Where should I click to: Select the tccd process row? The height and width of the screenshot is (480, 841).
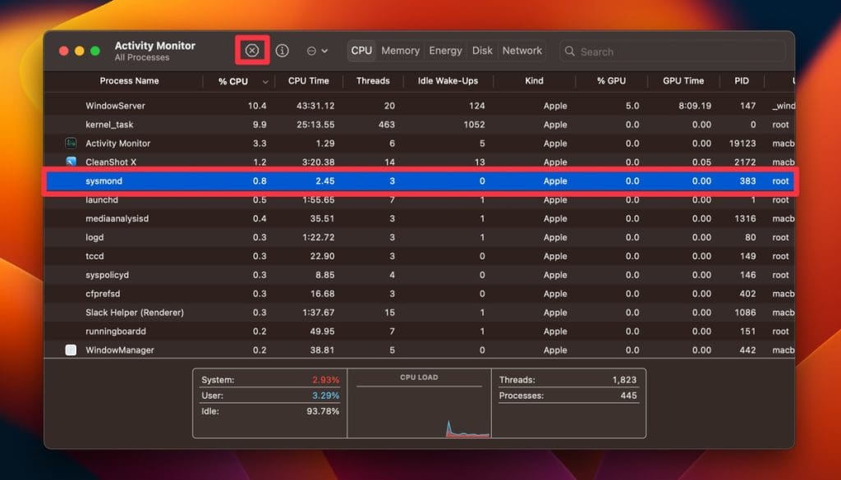[x=420, y=256]
